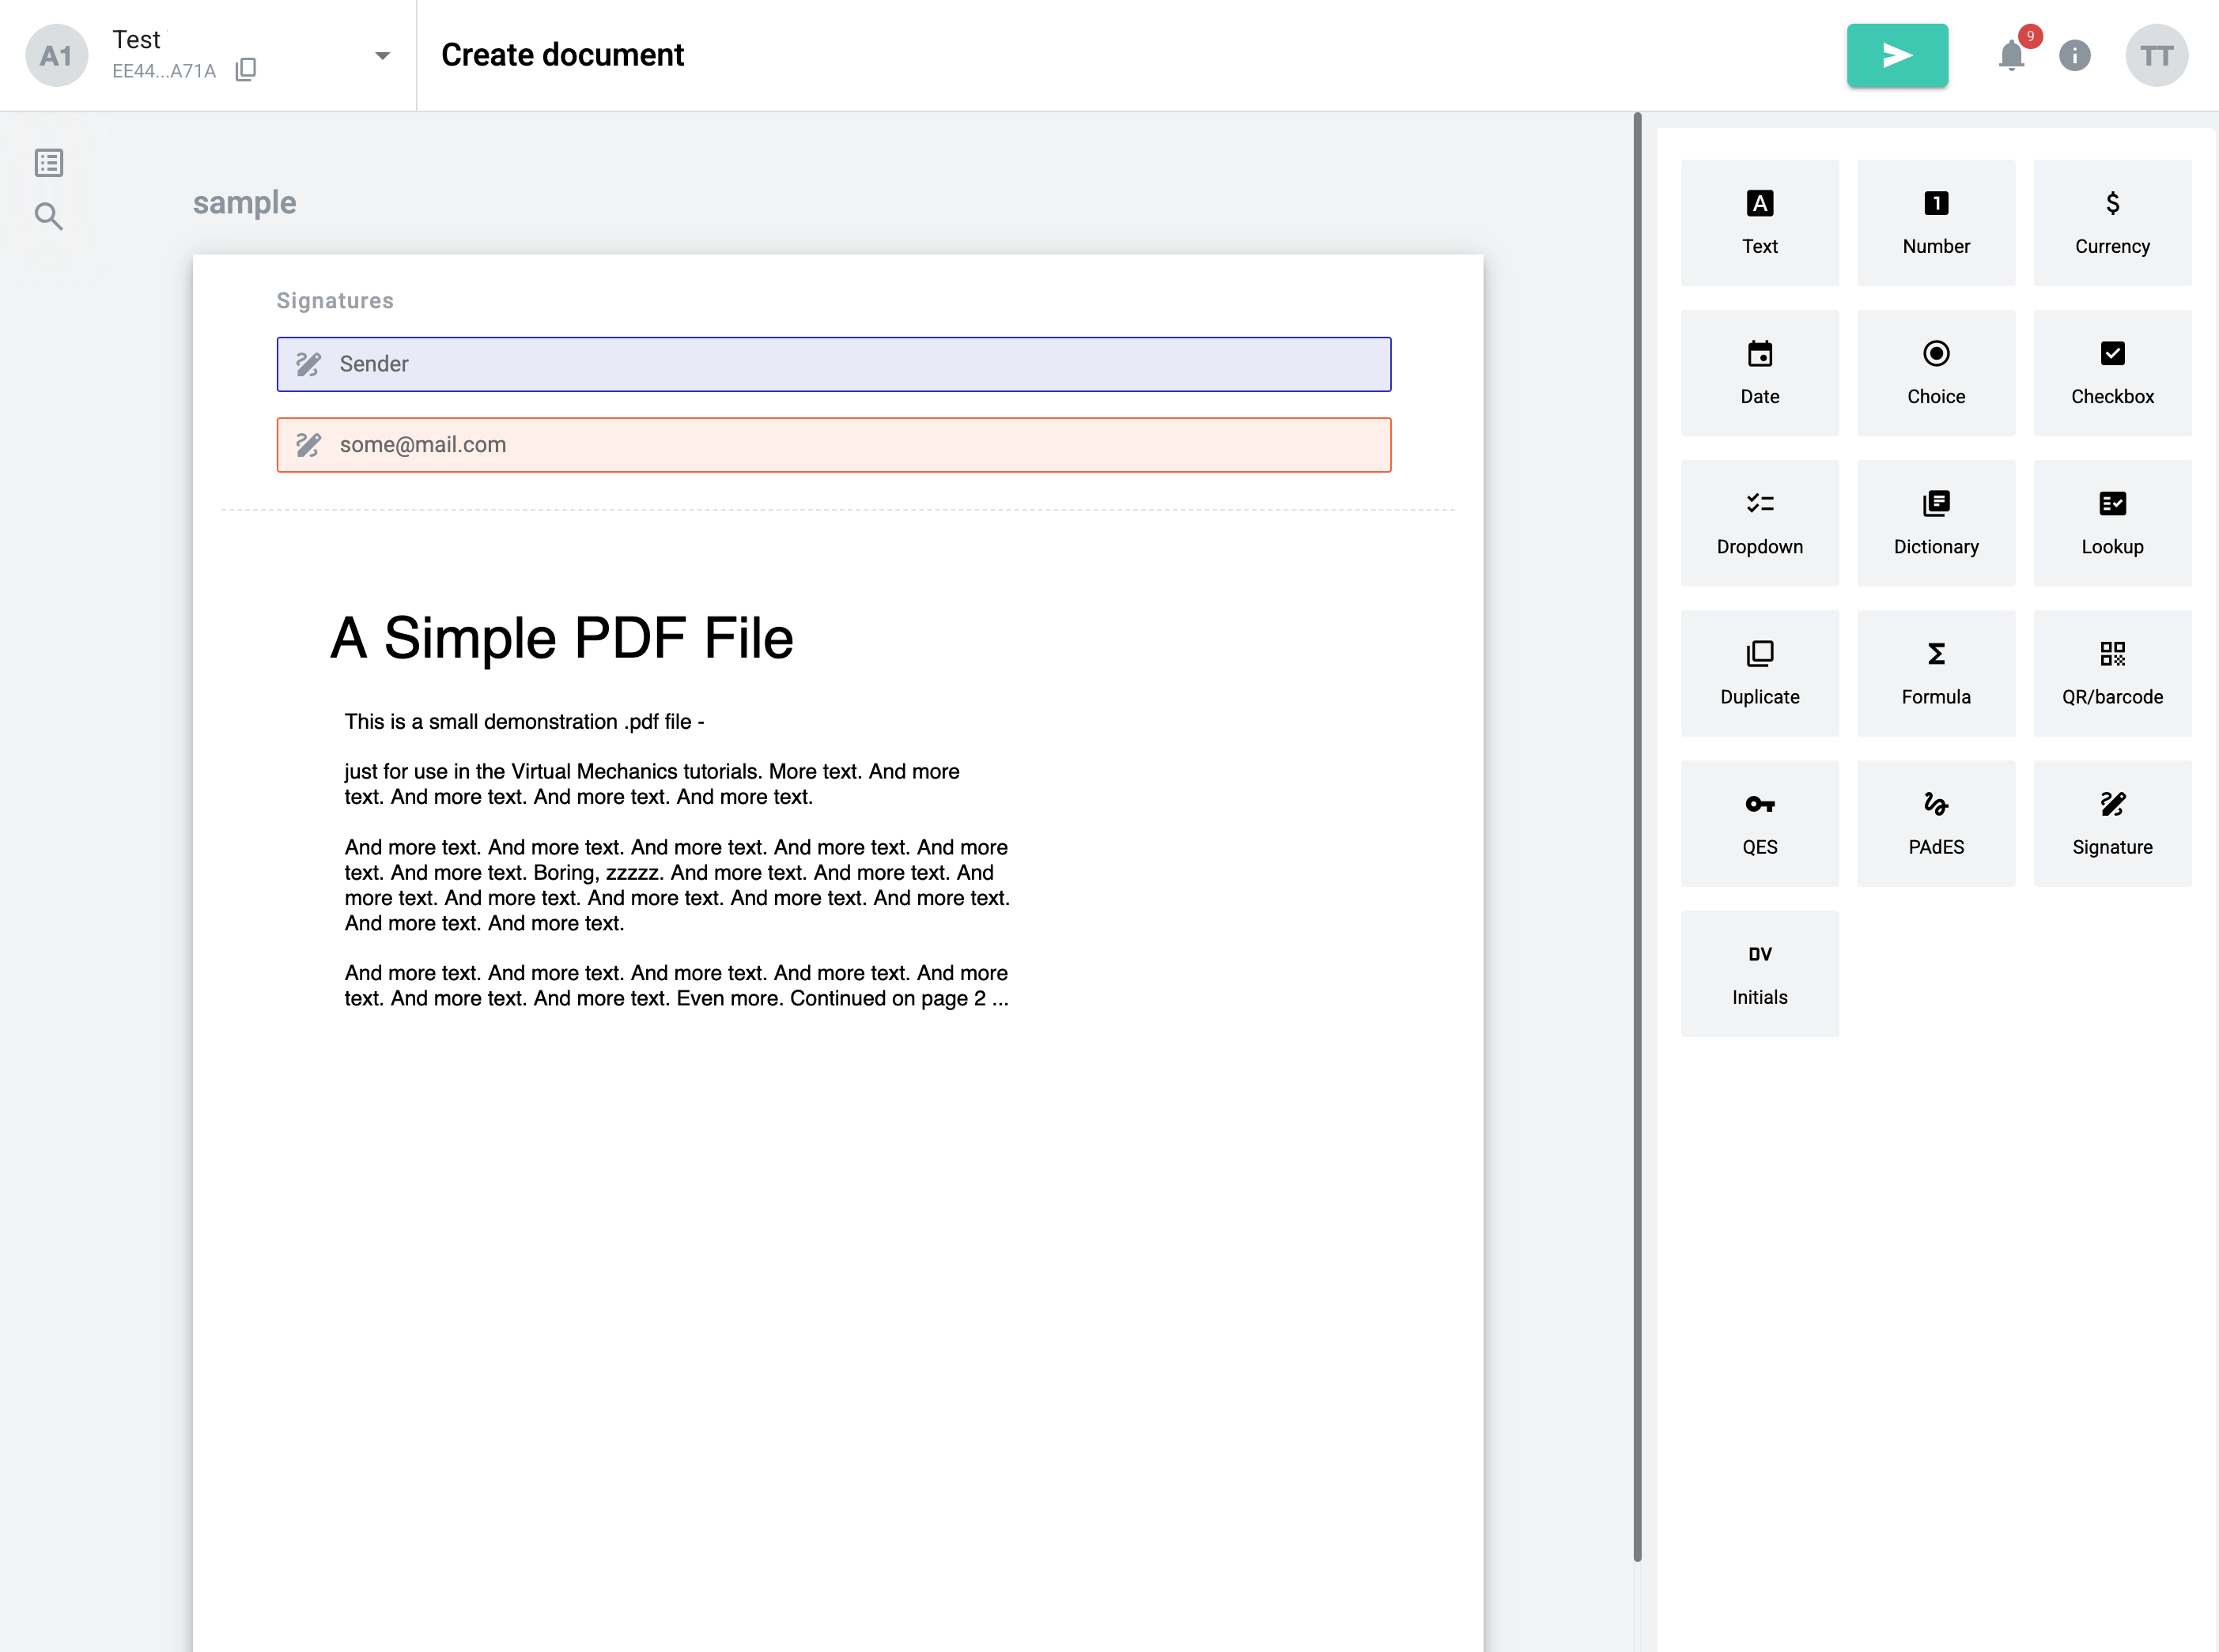Open search in the left sidebar
Screen dimensions: 2219x1652
[x=49, y=216]
